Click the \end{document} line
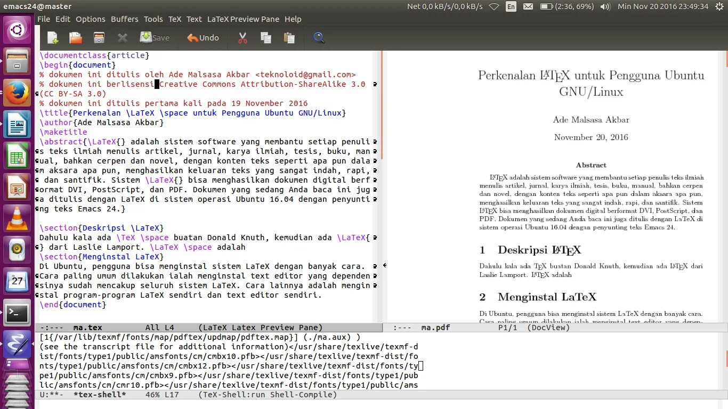 73,305
